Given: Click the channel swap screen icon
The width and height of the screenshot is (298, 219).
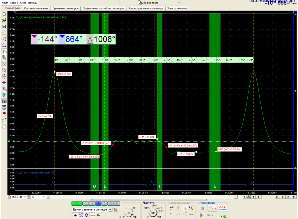Looking at the screenshot, I should coord(116,210).
